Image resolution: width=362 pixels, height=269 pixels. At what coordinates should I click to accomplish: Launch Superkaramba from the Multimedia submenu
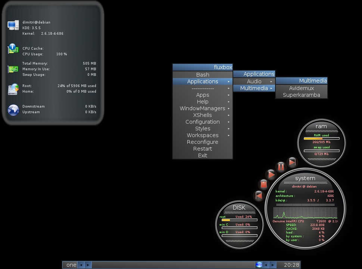click(301, 95)
